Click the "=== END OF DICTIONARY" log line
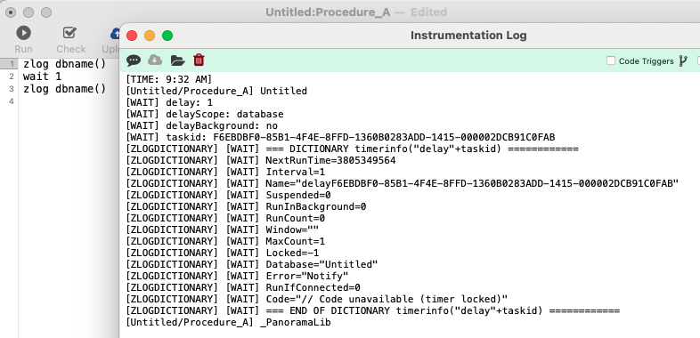The height and width of the screenshot is (338, 700). click(x=373, y=311)
